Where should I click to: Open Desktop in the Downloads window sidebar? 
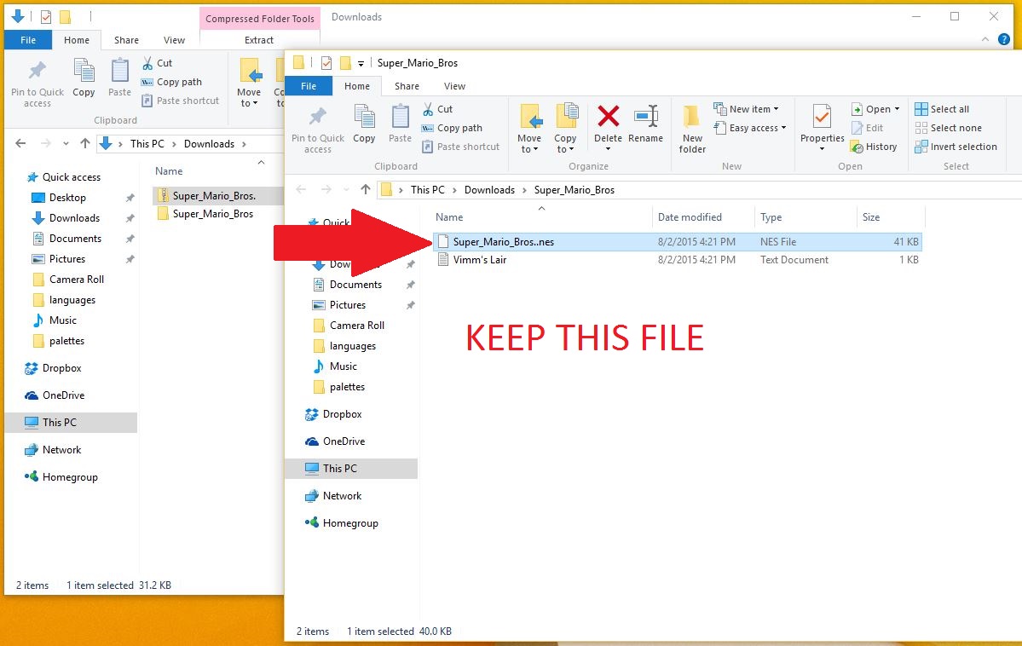pyautogui.click(x=67, y=198)
